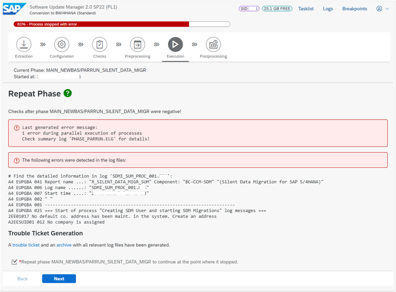The width and height of the screenshot is (396, 292).
Task: Open the trouble ticket link
Action: [x=26, y=245]
